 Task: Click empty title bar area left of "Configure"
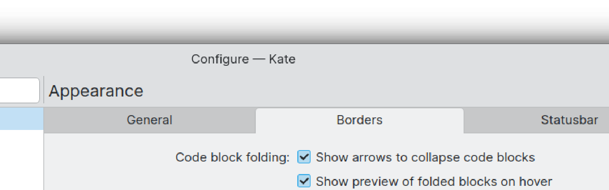95,59
